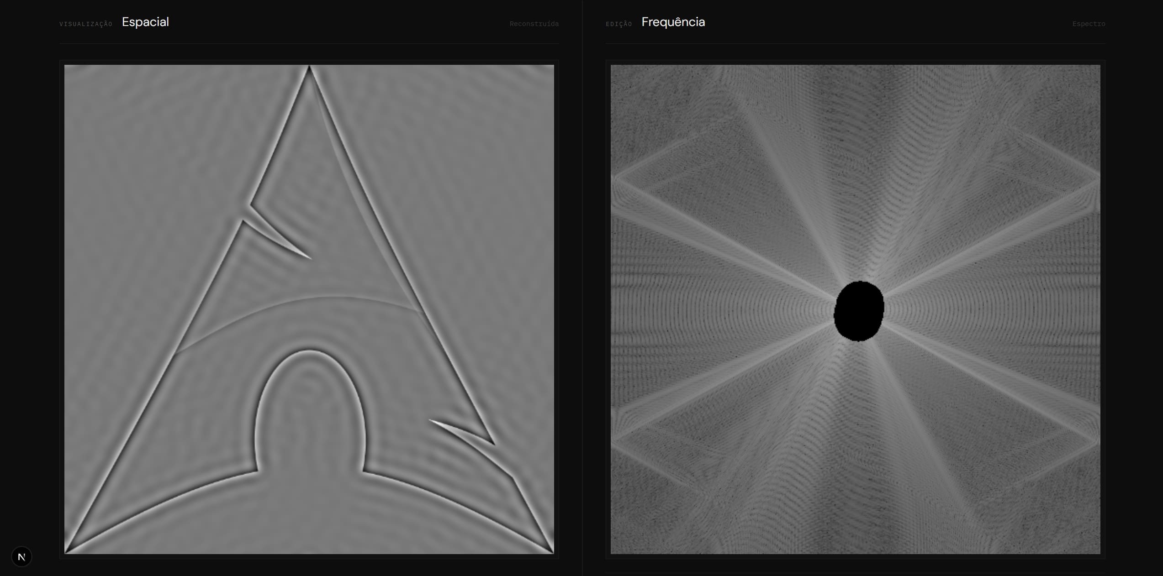Click the reconstructed spatial image canvas
This screenshot has height=576, width=1163.
point(309,309)
